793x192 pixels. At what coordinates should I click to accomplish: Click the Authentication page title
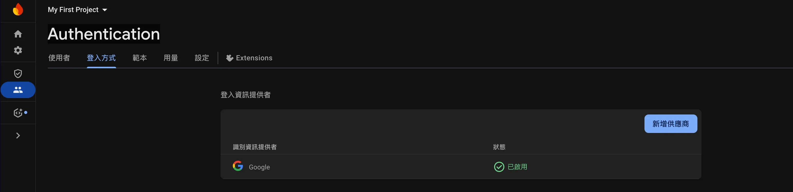104,34
